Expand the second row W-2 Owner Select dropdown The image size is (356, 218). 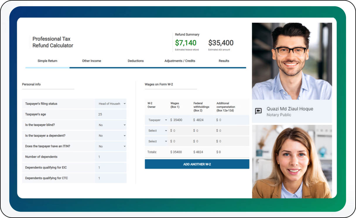[x=157, y=131]
